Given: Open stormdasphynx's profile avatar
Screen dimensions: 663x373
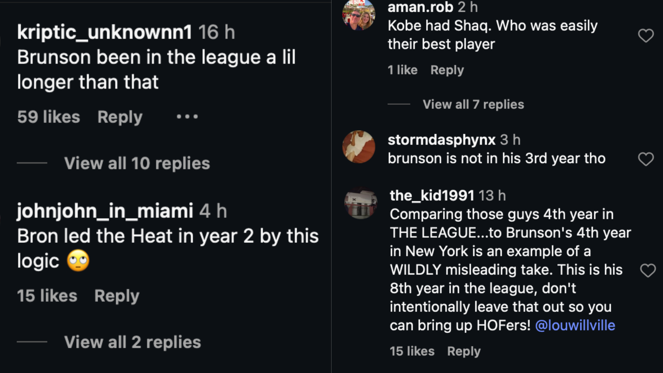Looking at the screenshot, I should coord(358,146).
